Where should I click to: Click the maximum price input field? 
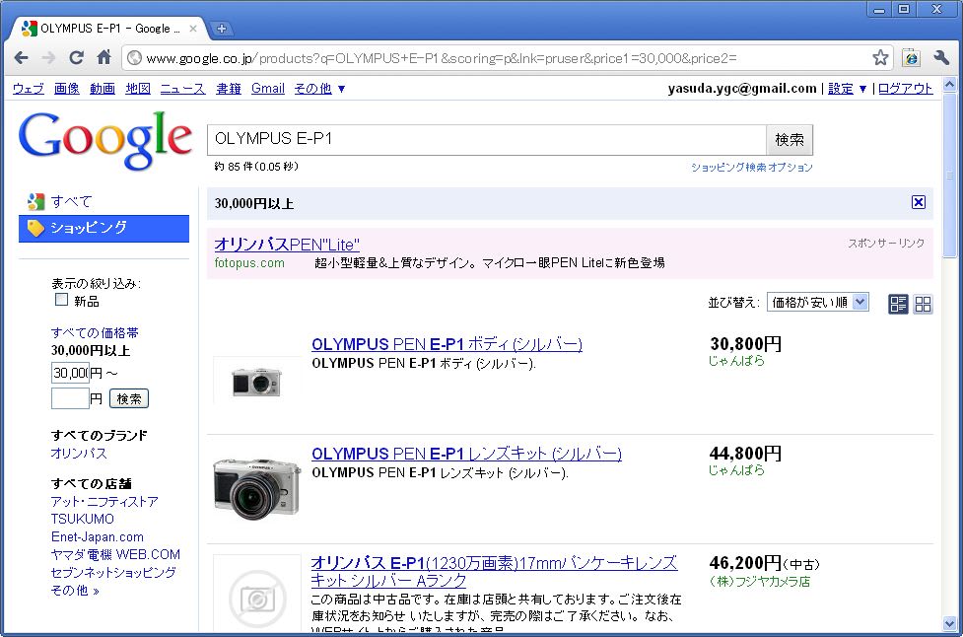pos(69,398)
